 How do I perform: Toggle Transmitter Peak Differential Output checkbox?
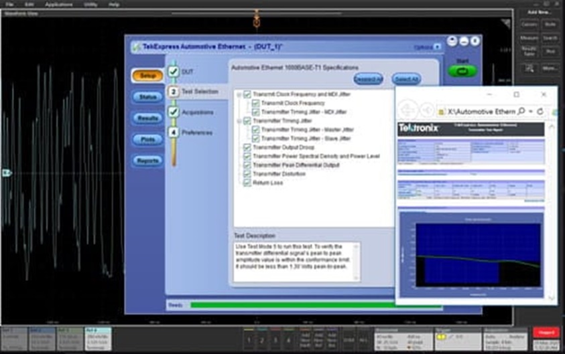[x=247, y=165]
